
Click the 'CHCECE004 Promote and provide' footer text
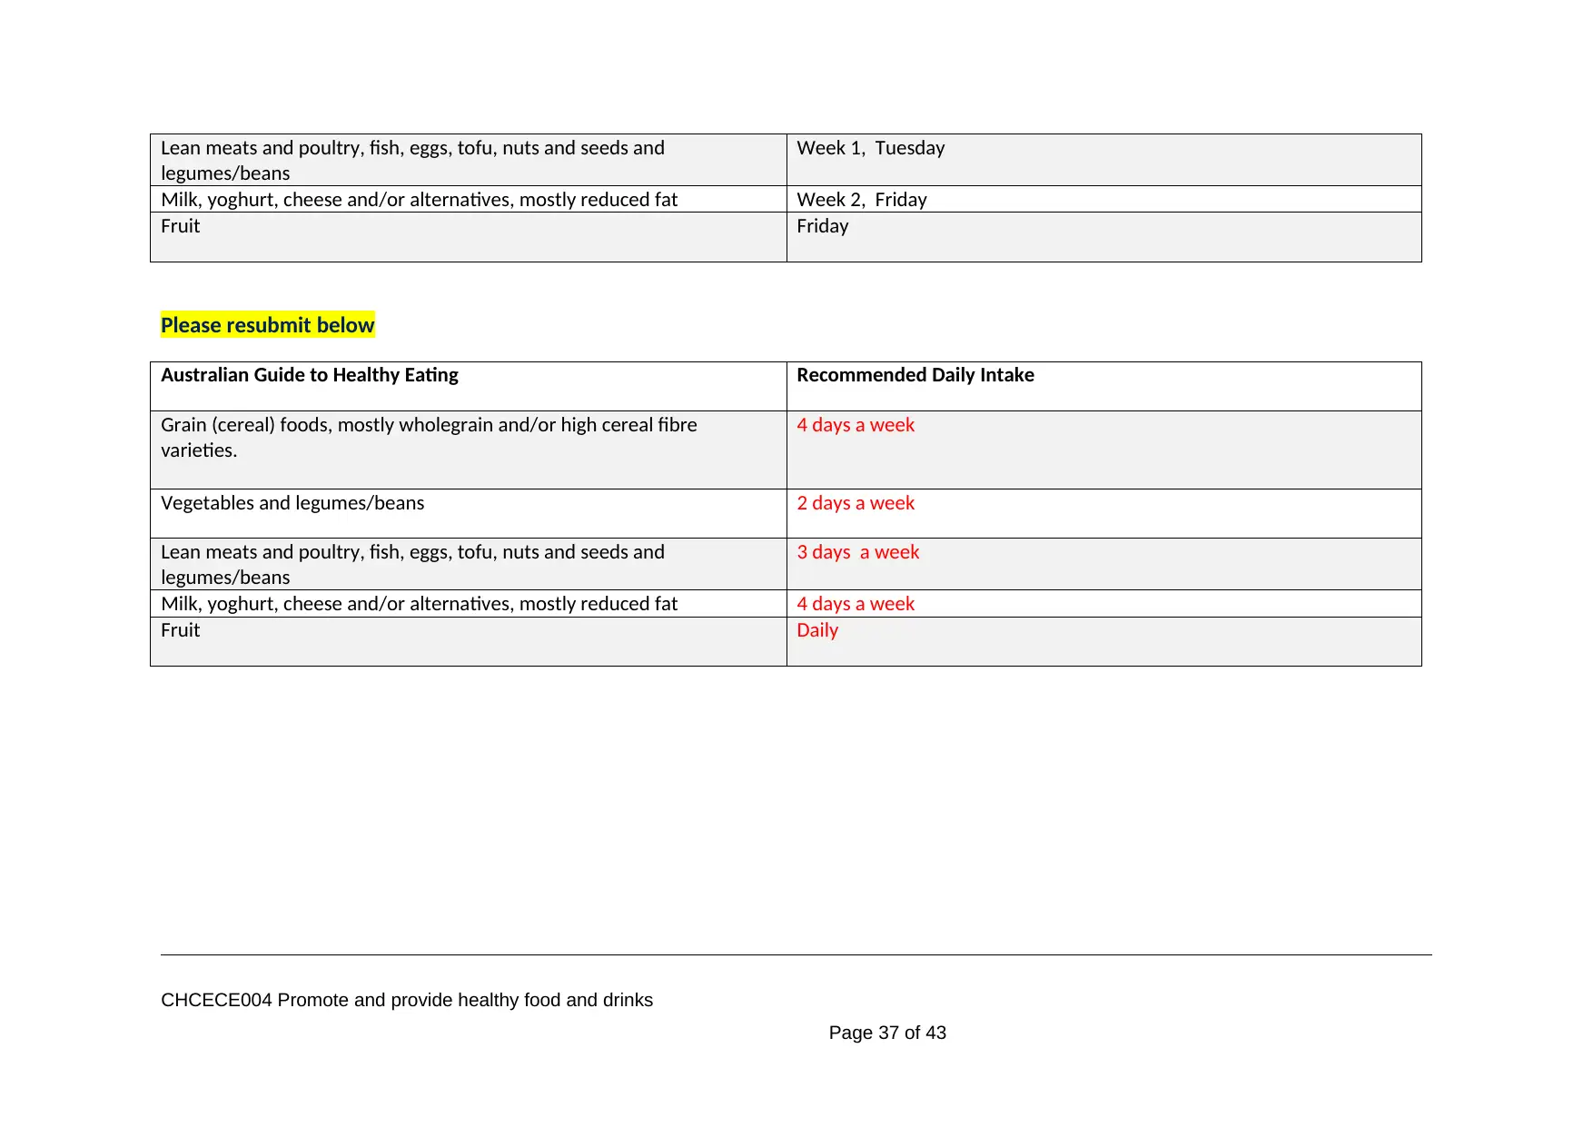coord(407,1000)
